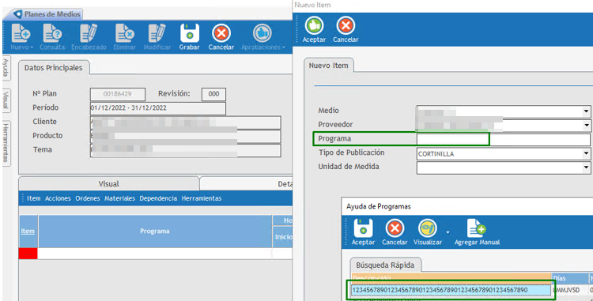The height and width of the screenshot is (301, 593).
Task: Click the Días column header
Action: [x=570, y=279]
